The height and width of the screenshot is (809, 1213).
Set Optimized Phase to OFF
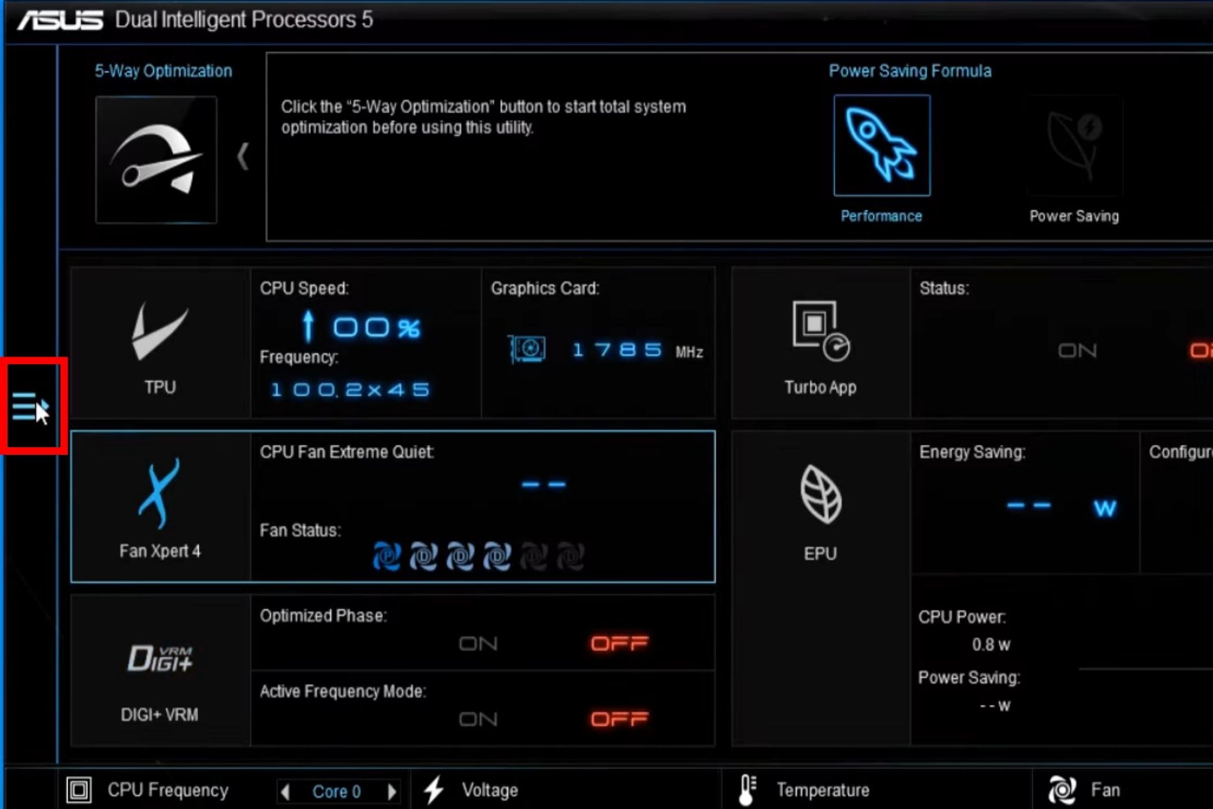(x=620, y=644)
